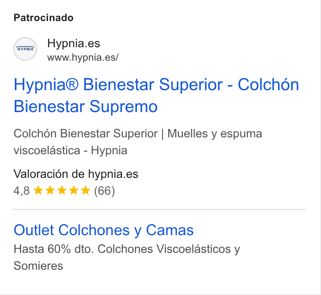Click the horizontal divider above the sitelink

click(160, 209)
